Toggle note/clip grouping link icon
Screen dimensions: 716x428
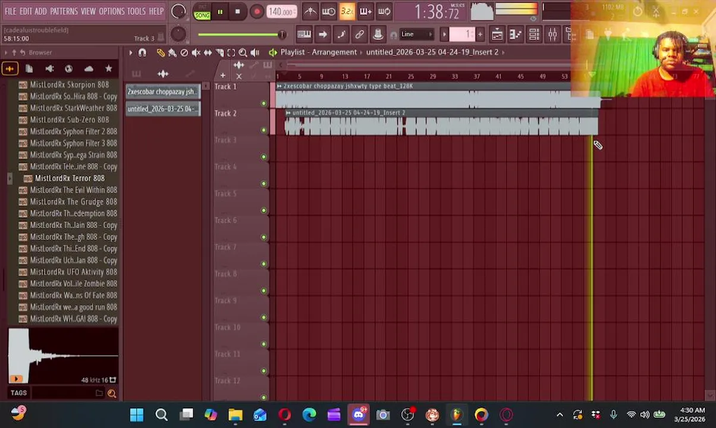[x=359, y=34]
